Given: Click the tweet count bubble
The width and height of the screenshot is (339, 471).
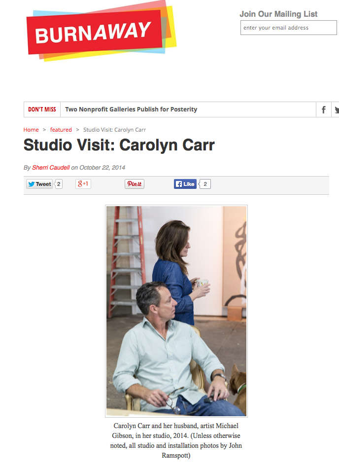Looking at the screenshot, I should (59, 184).
